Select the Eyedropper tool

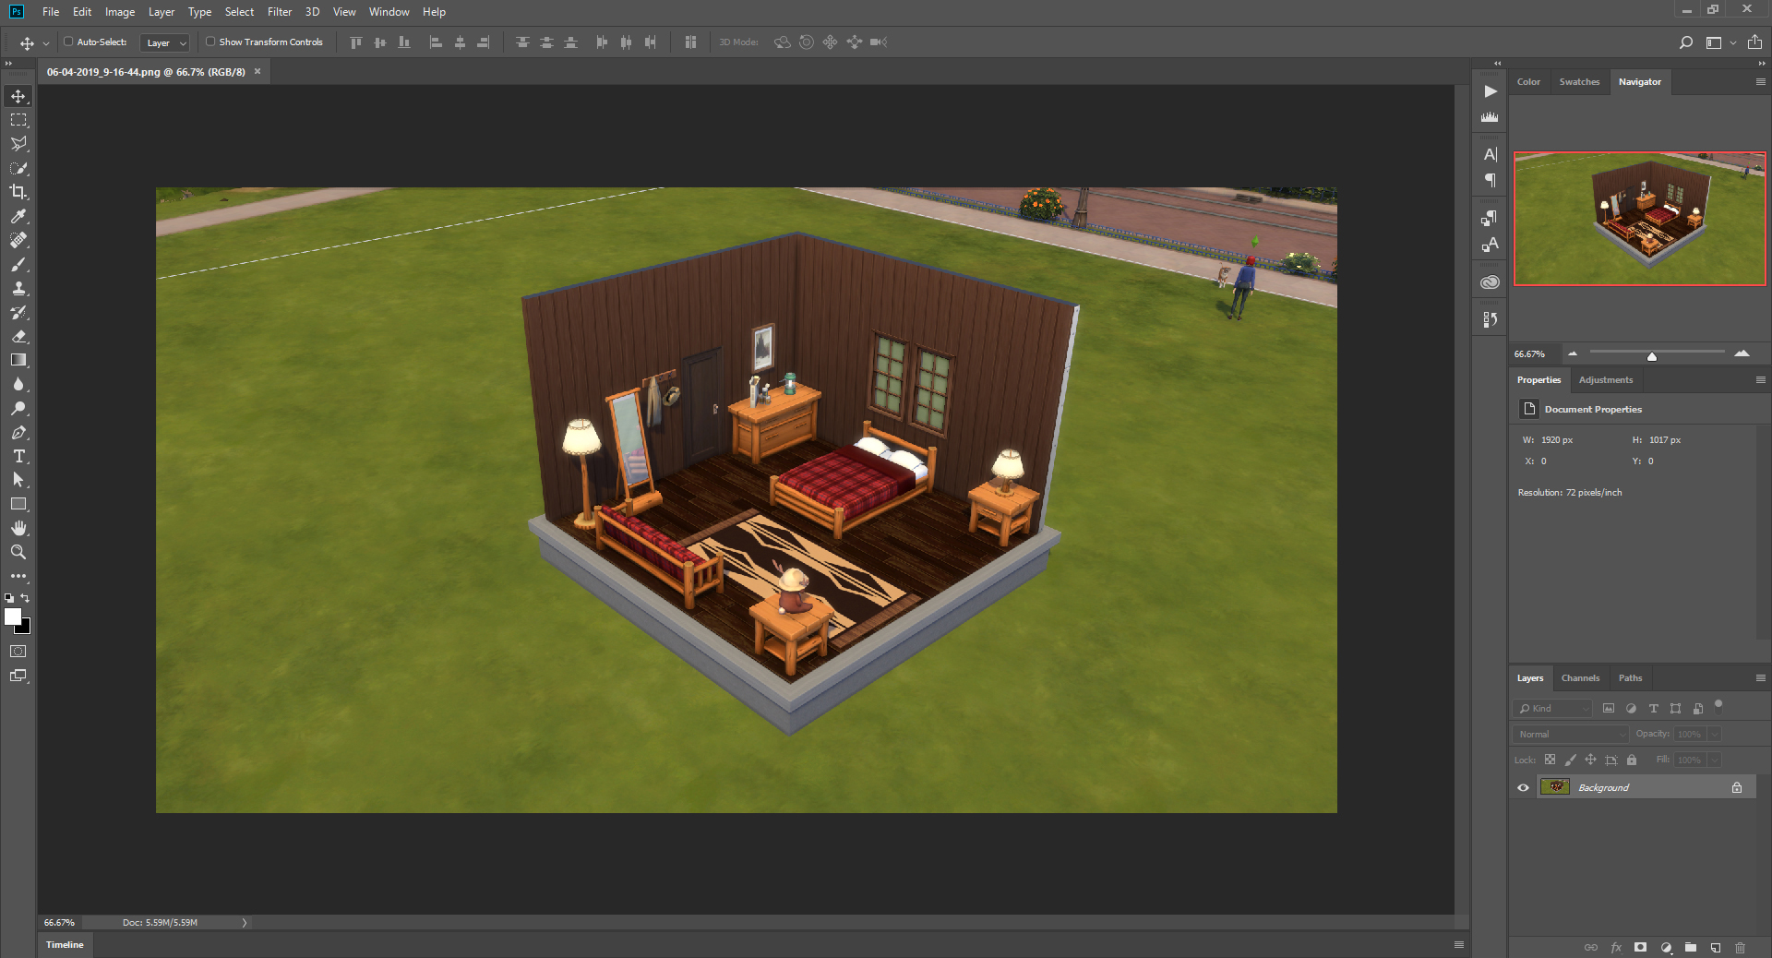18,216
